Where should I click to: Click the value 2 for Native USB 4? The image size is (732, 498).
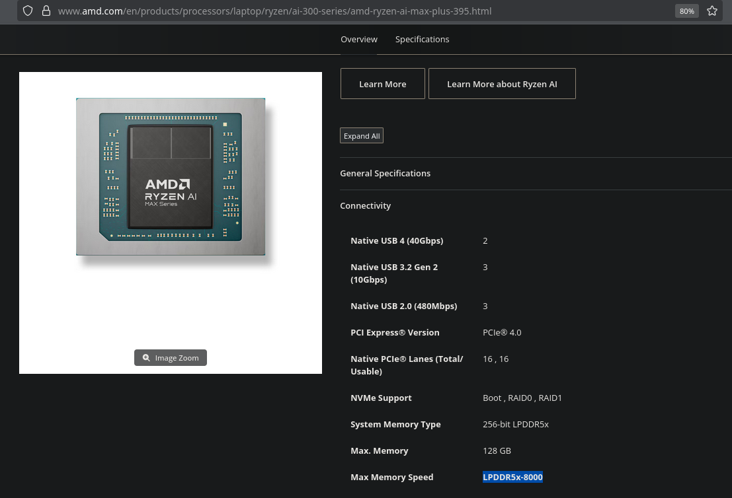[485, 240]
